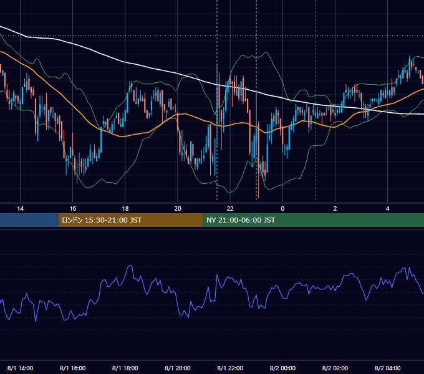Click the 8/2 00:00 time label
424x374 pixels.
282,368
